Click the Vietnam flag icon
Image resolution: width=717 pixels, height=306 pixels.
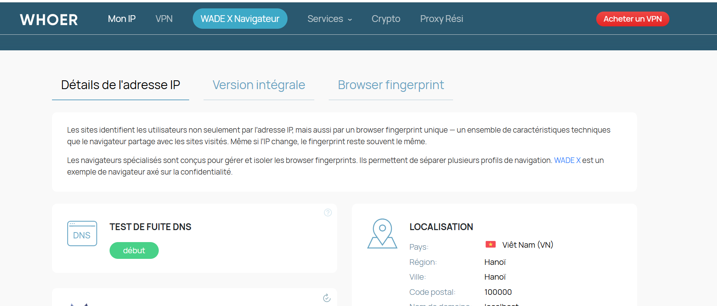491,244
